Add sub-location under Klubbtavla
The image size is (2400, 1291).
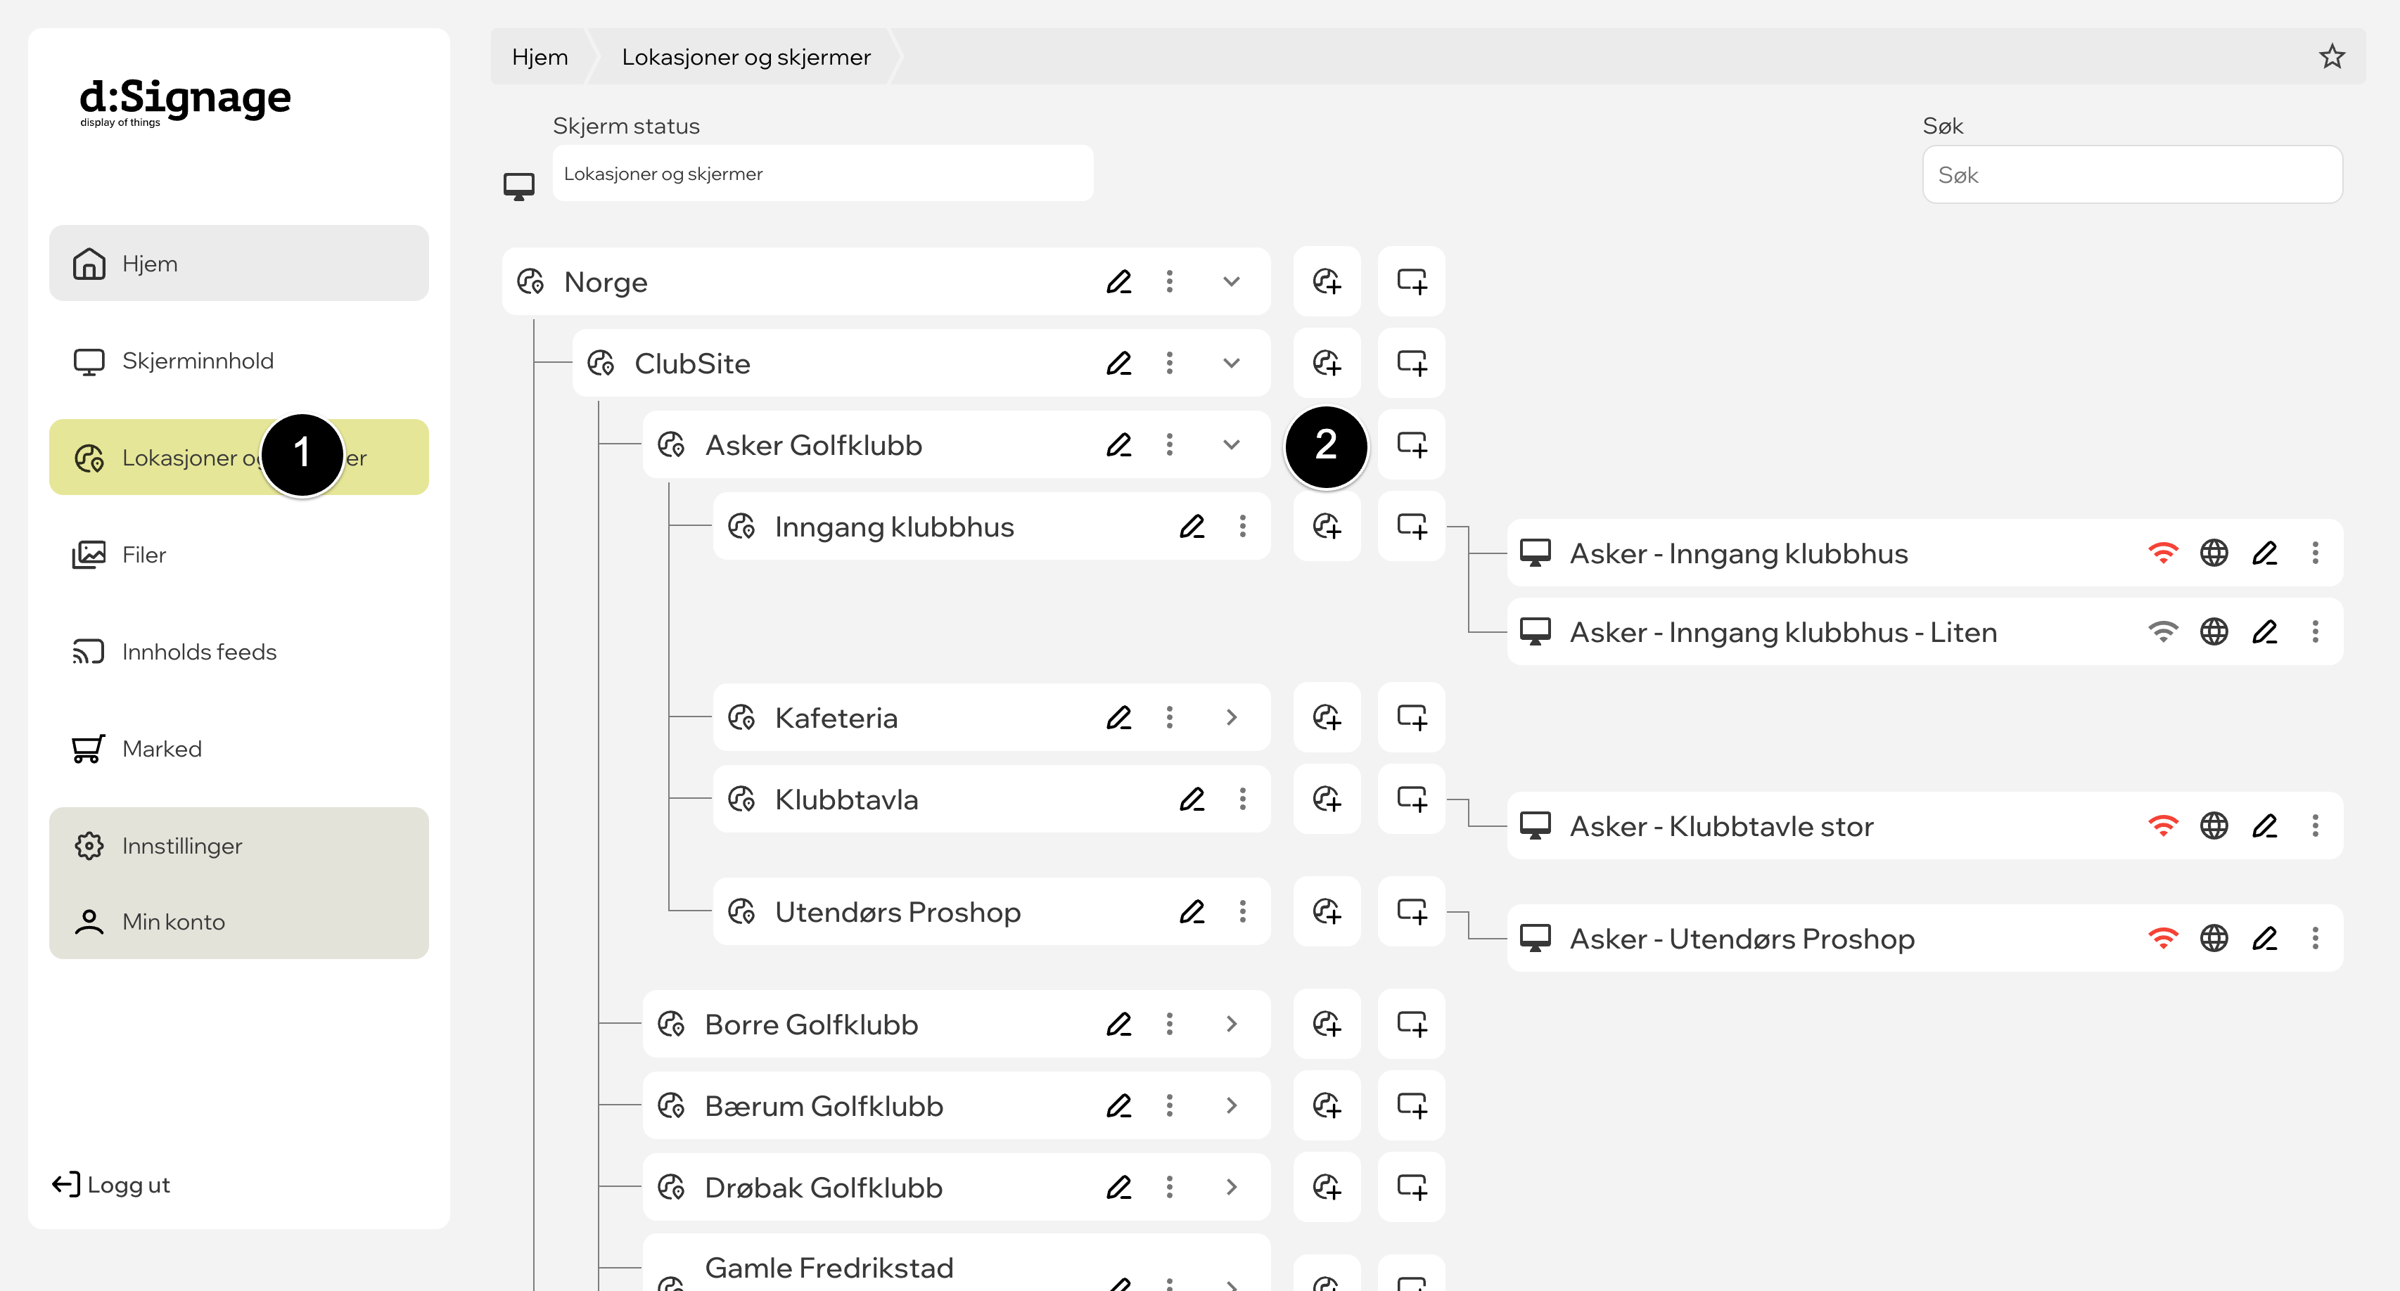click(1326, 799)
